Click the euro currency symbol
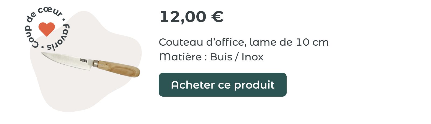431x124 pixels. 217,17
